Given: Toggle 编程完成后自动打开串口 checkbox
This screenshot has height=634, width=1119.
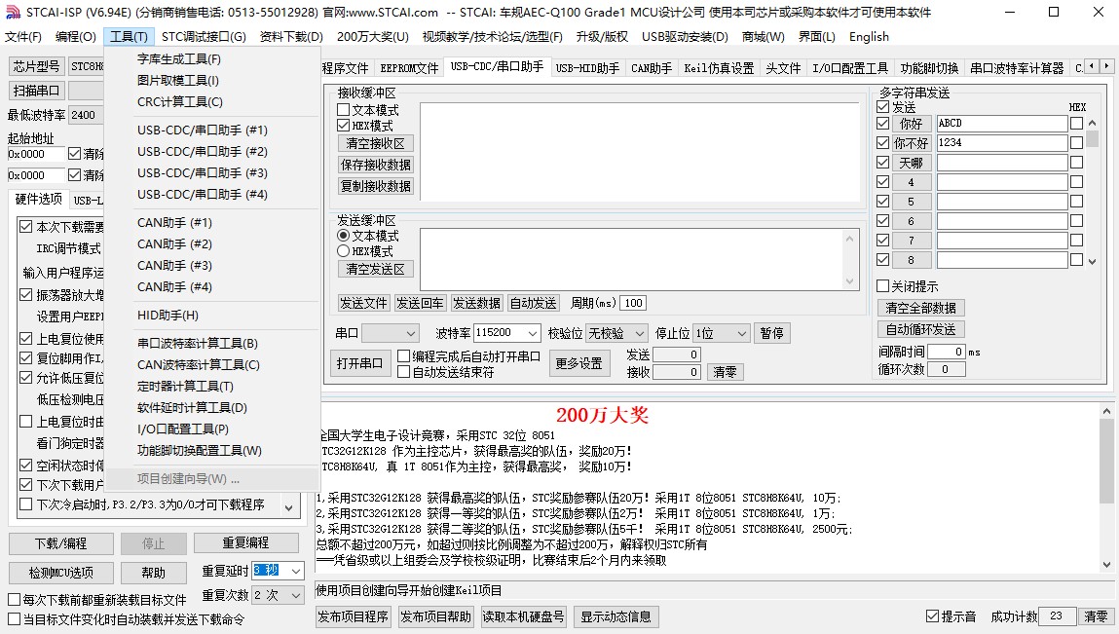Looking at the screenshot, I should pyautogui.click(x=404, y=355).
